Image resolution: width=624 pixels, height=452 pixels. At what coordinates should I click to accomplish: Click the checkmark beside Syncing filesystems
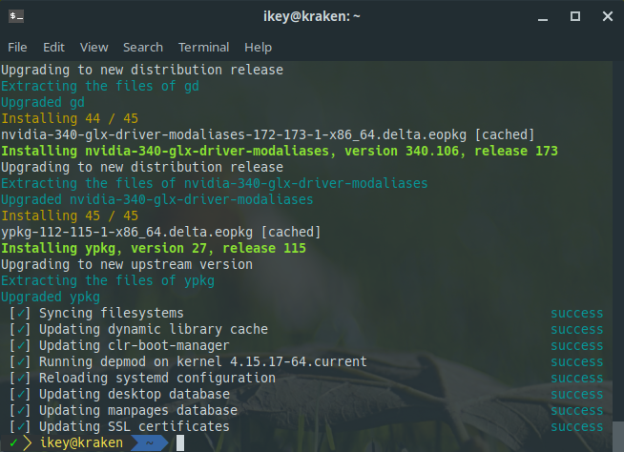click(20, 313)
